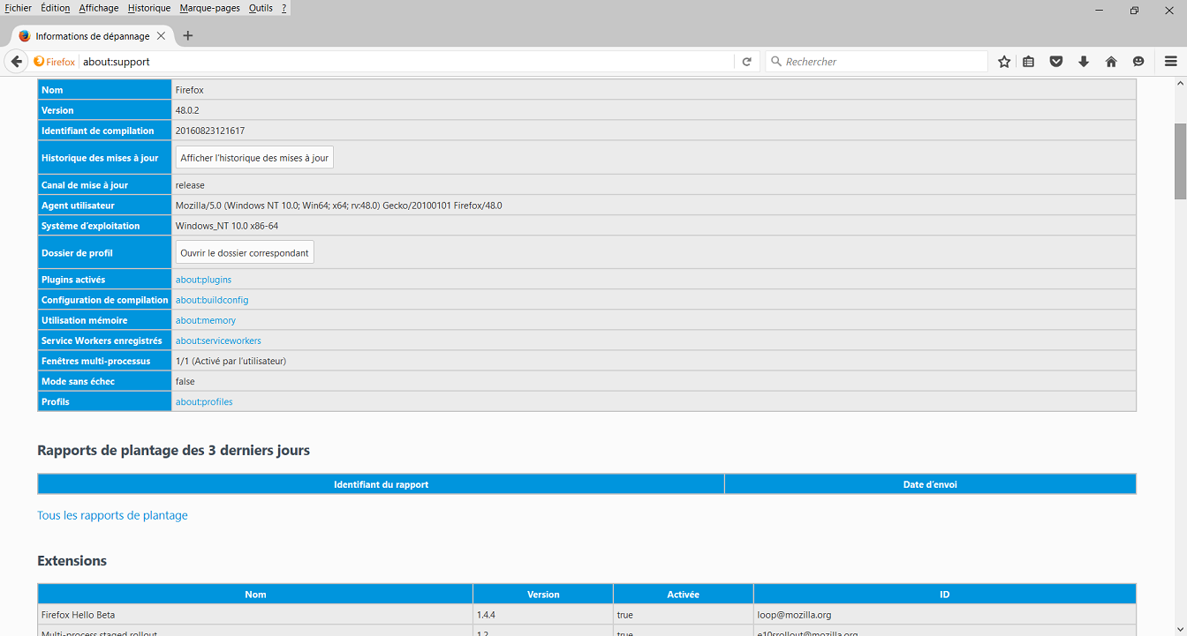The width and height of the screenshot is (1187, 636).
Task: Click the Nom row value Firefox
Action: point(190,90)
